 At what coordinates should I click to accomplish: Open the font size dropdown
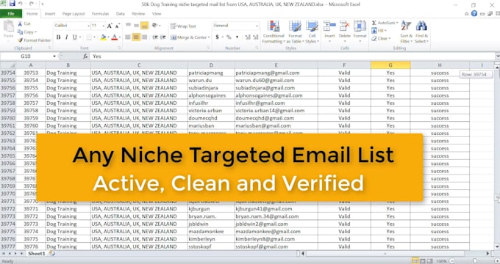click(x=104, y=26)
